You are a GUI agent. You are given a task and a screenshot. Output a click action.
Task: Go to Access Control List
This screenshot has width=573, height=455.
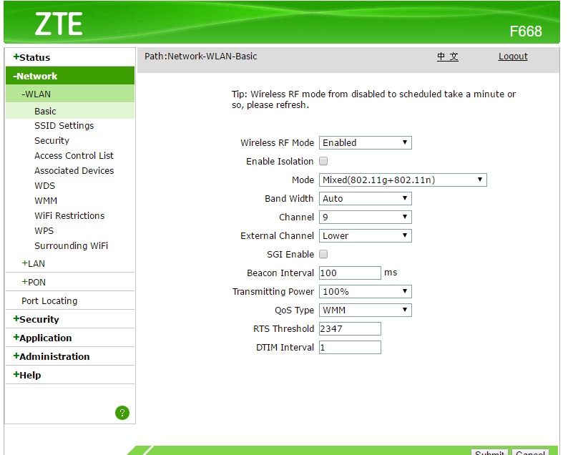click(x=74, y=156)
